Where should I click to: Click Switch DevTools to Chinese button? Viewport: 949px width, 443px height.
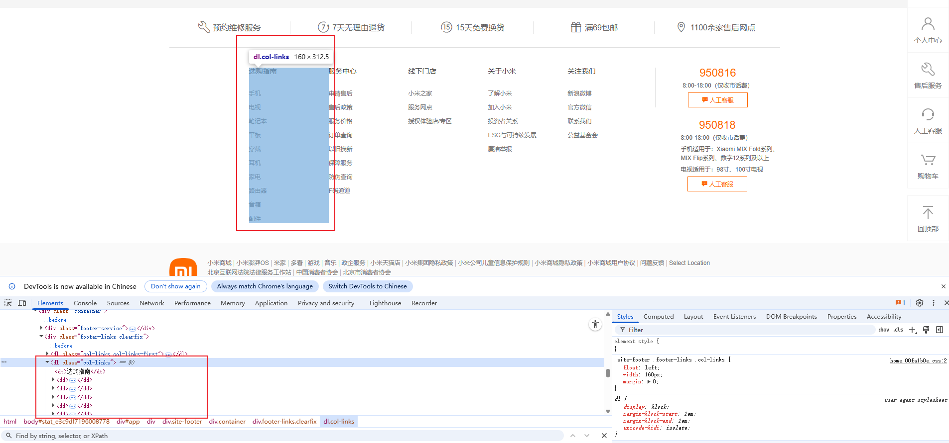click(368, 286)
